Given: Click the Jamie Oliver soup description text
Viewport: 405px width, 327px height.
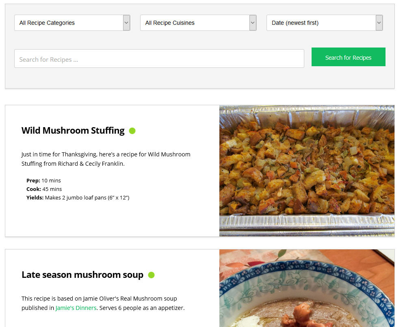Looking at the screenshot, I should point(103,303).
